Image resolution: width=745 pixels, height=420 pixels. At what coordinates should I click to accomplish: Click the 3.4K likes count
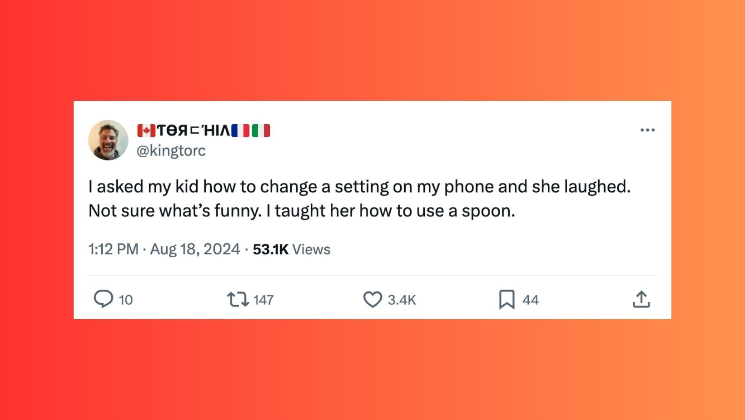[402, 300]
